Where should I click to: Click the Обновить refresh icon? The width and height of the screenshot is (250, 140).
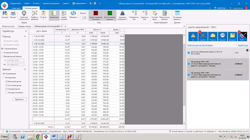pos(73,14)
